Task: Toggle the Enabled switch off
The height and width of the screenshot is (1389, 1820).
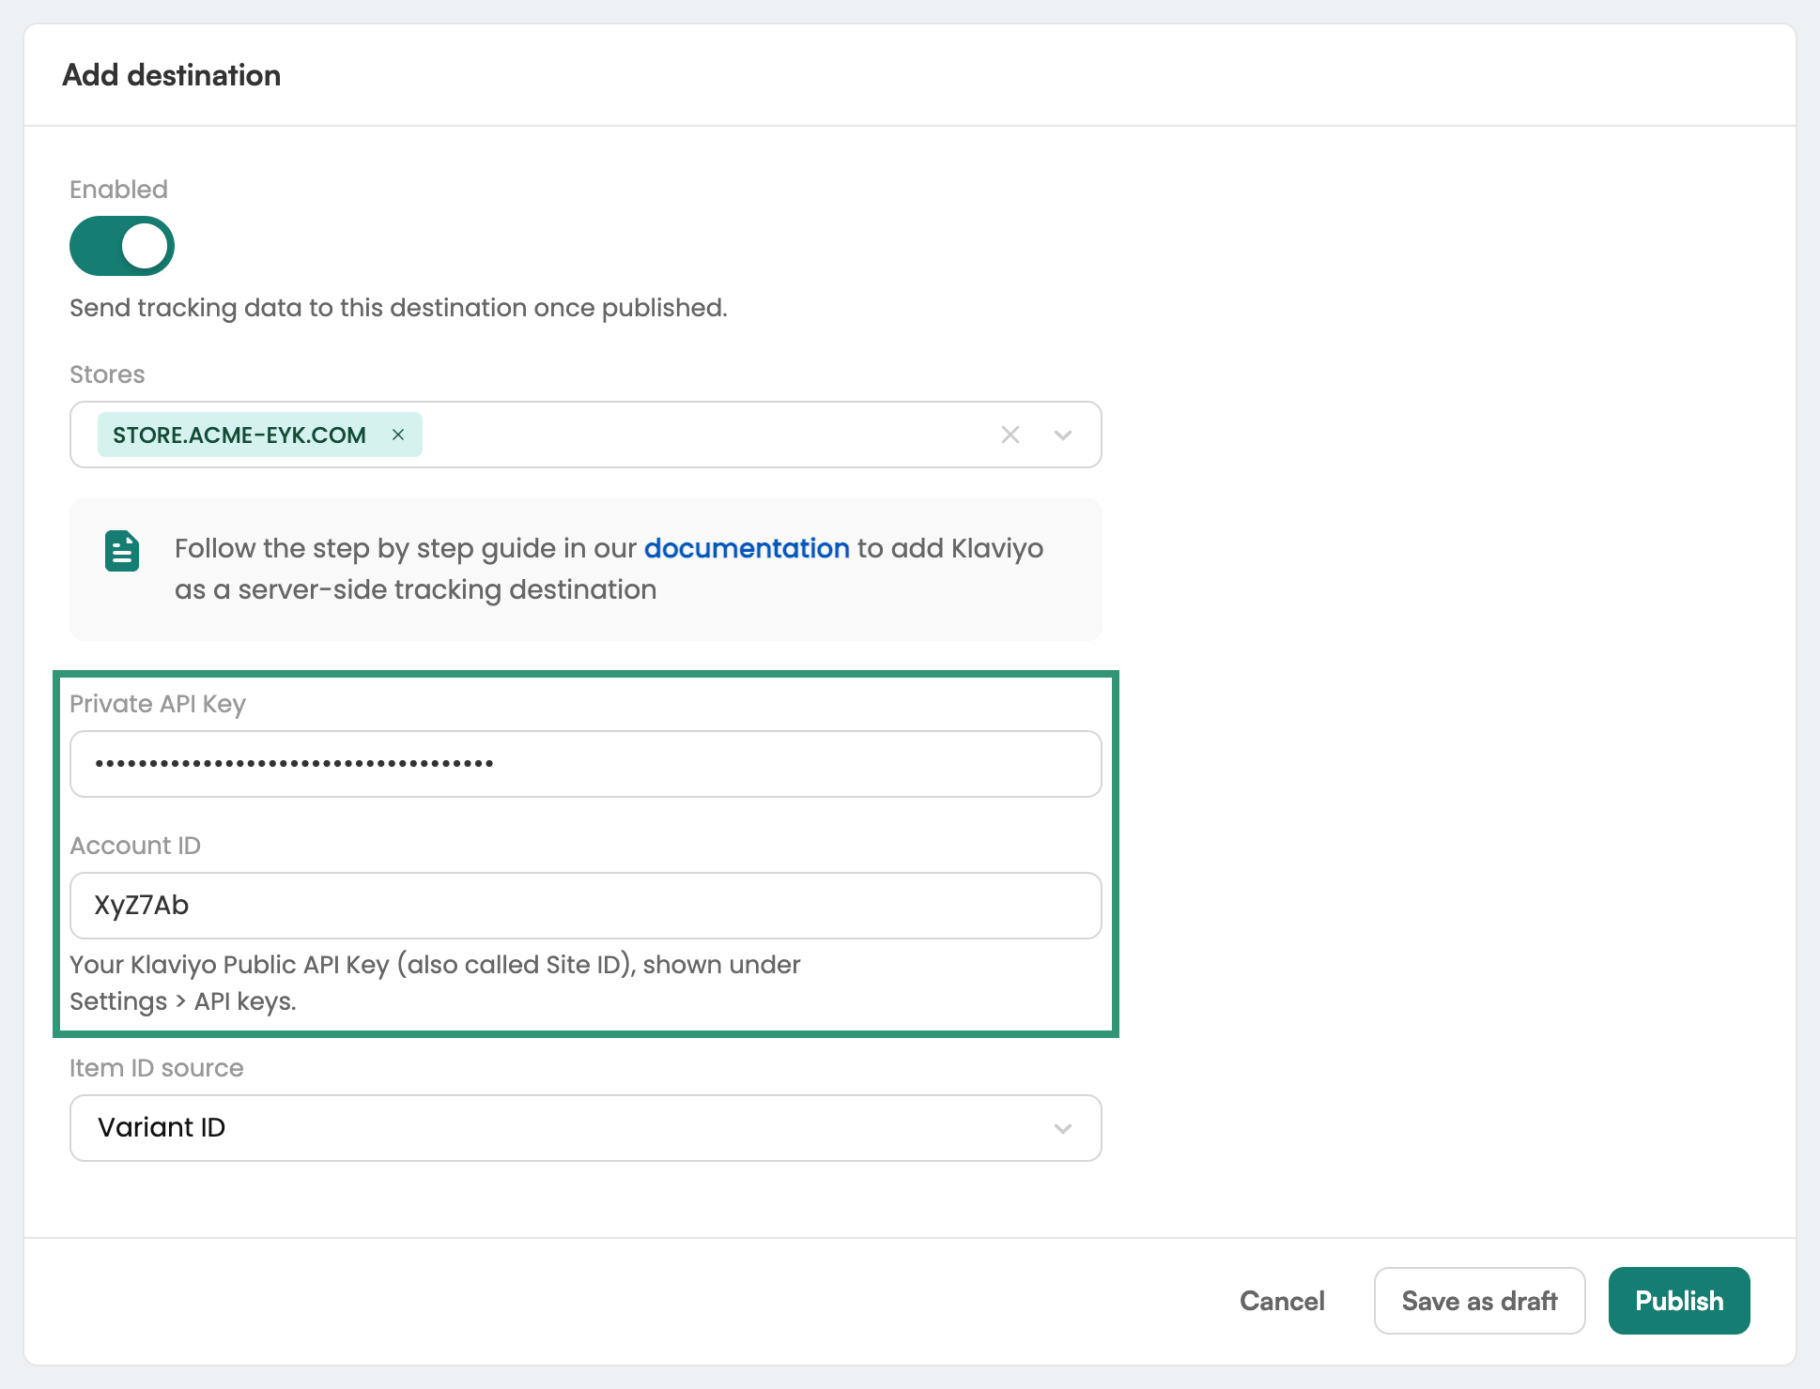Action: click(x=122, y=246)
